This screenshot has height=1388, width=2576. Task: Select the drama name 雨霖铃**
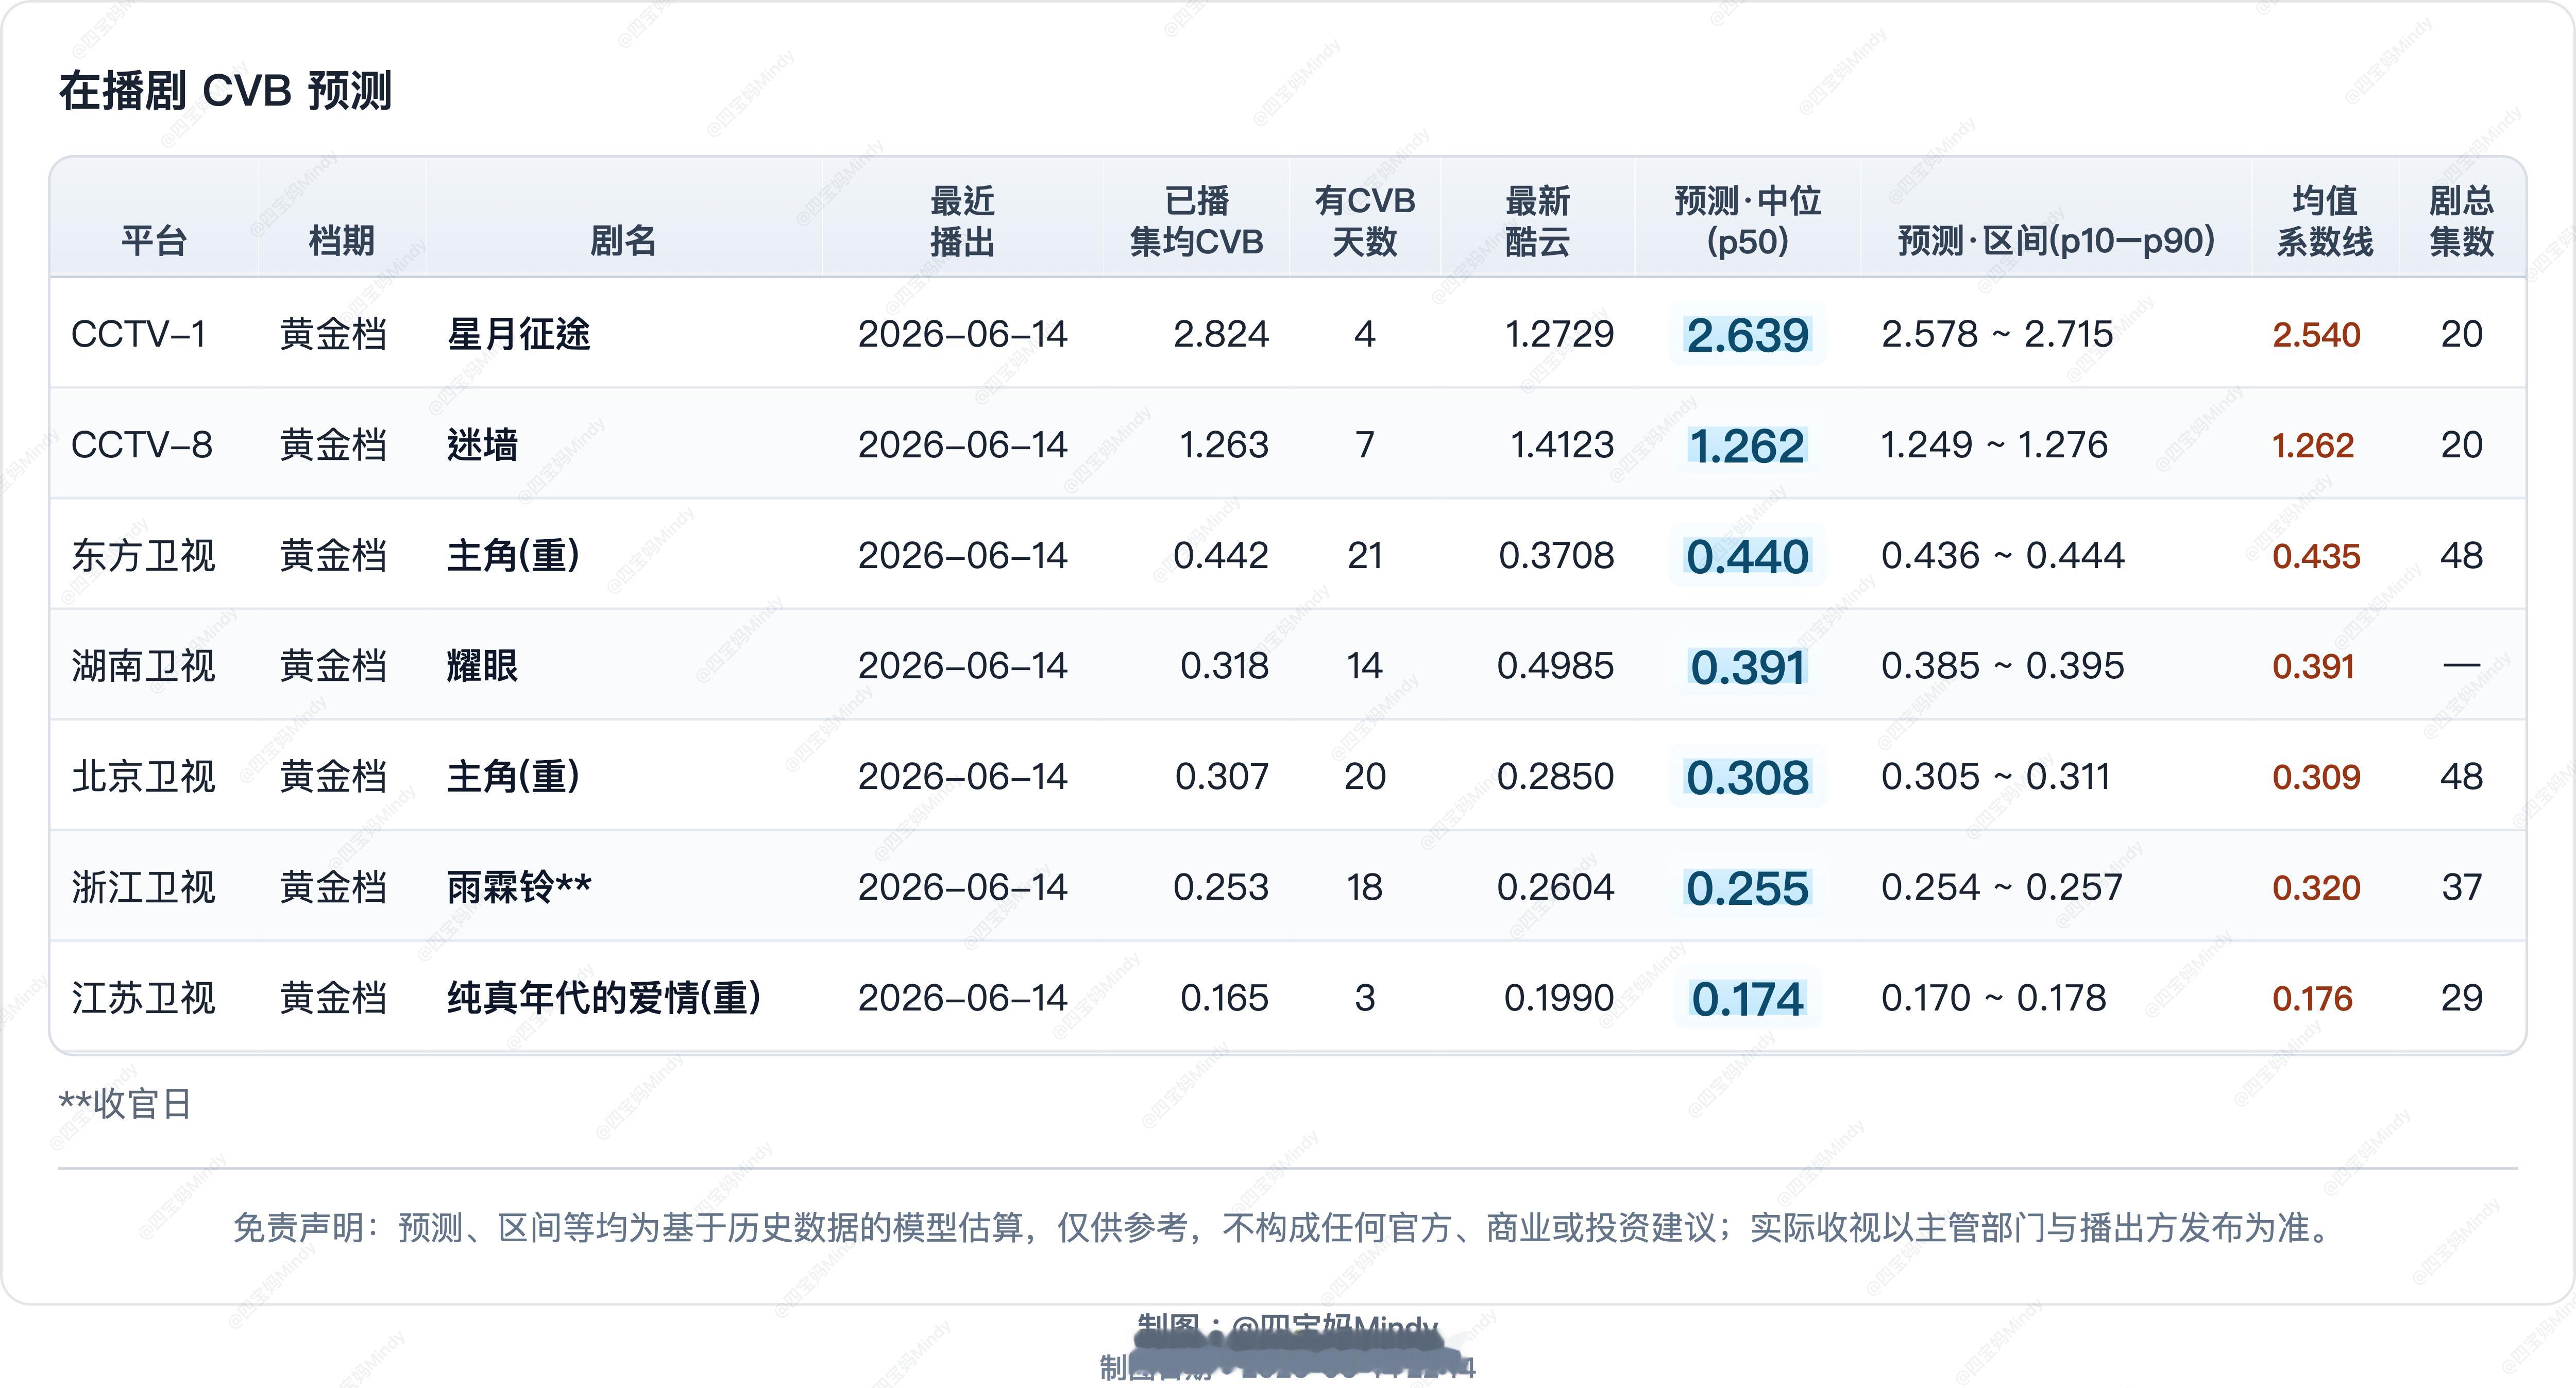pyautogui.click(x=519, y=888)
